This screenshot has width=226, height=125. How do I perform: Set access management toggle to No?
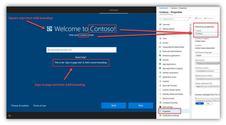pyautogui.click(x=208, y=104)
